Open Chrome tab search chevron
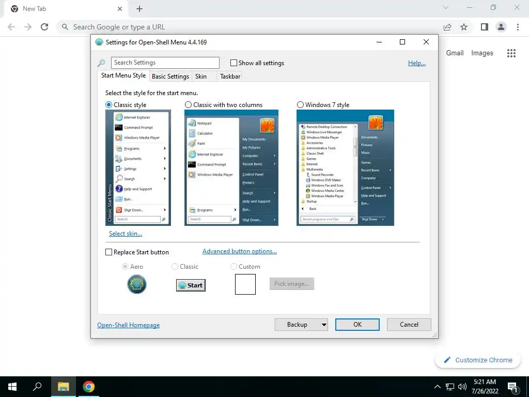The height and width of the screenshot is (397, 529). pyautogui.click(x=446, y=7)
